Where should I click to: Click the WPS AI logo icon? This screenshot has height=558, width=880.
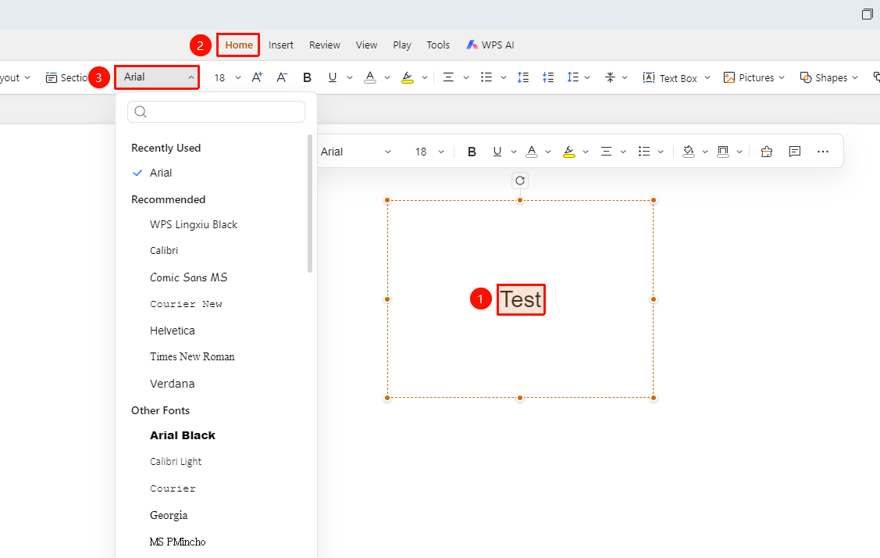472,45
